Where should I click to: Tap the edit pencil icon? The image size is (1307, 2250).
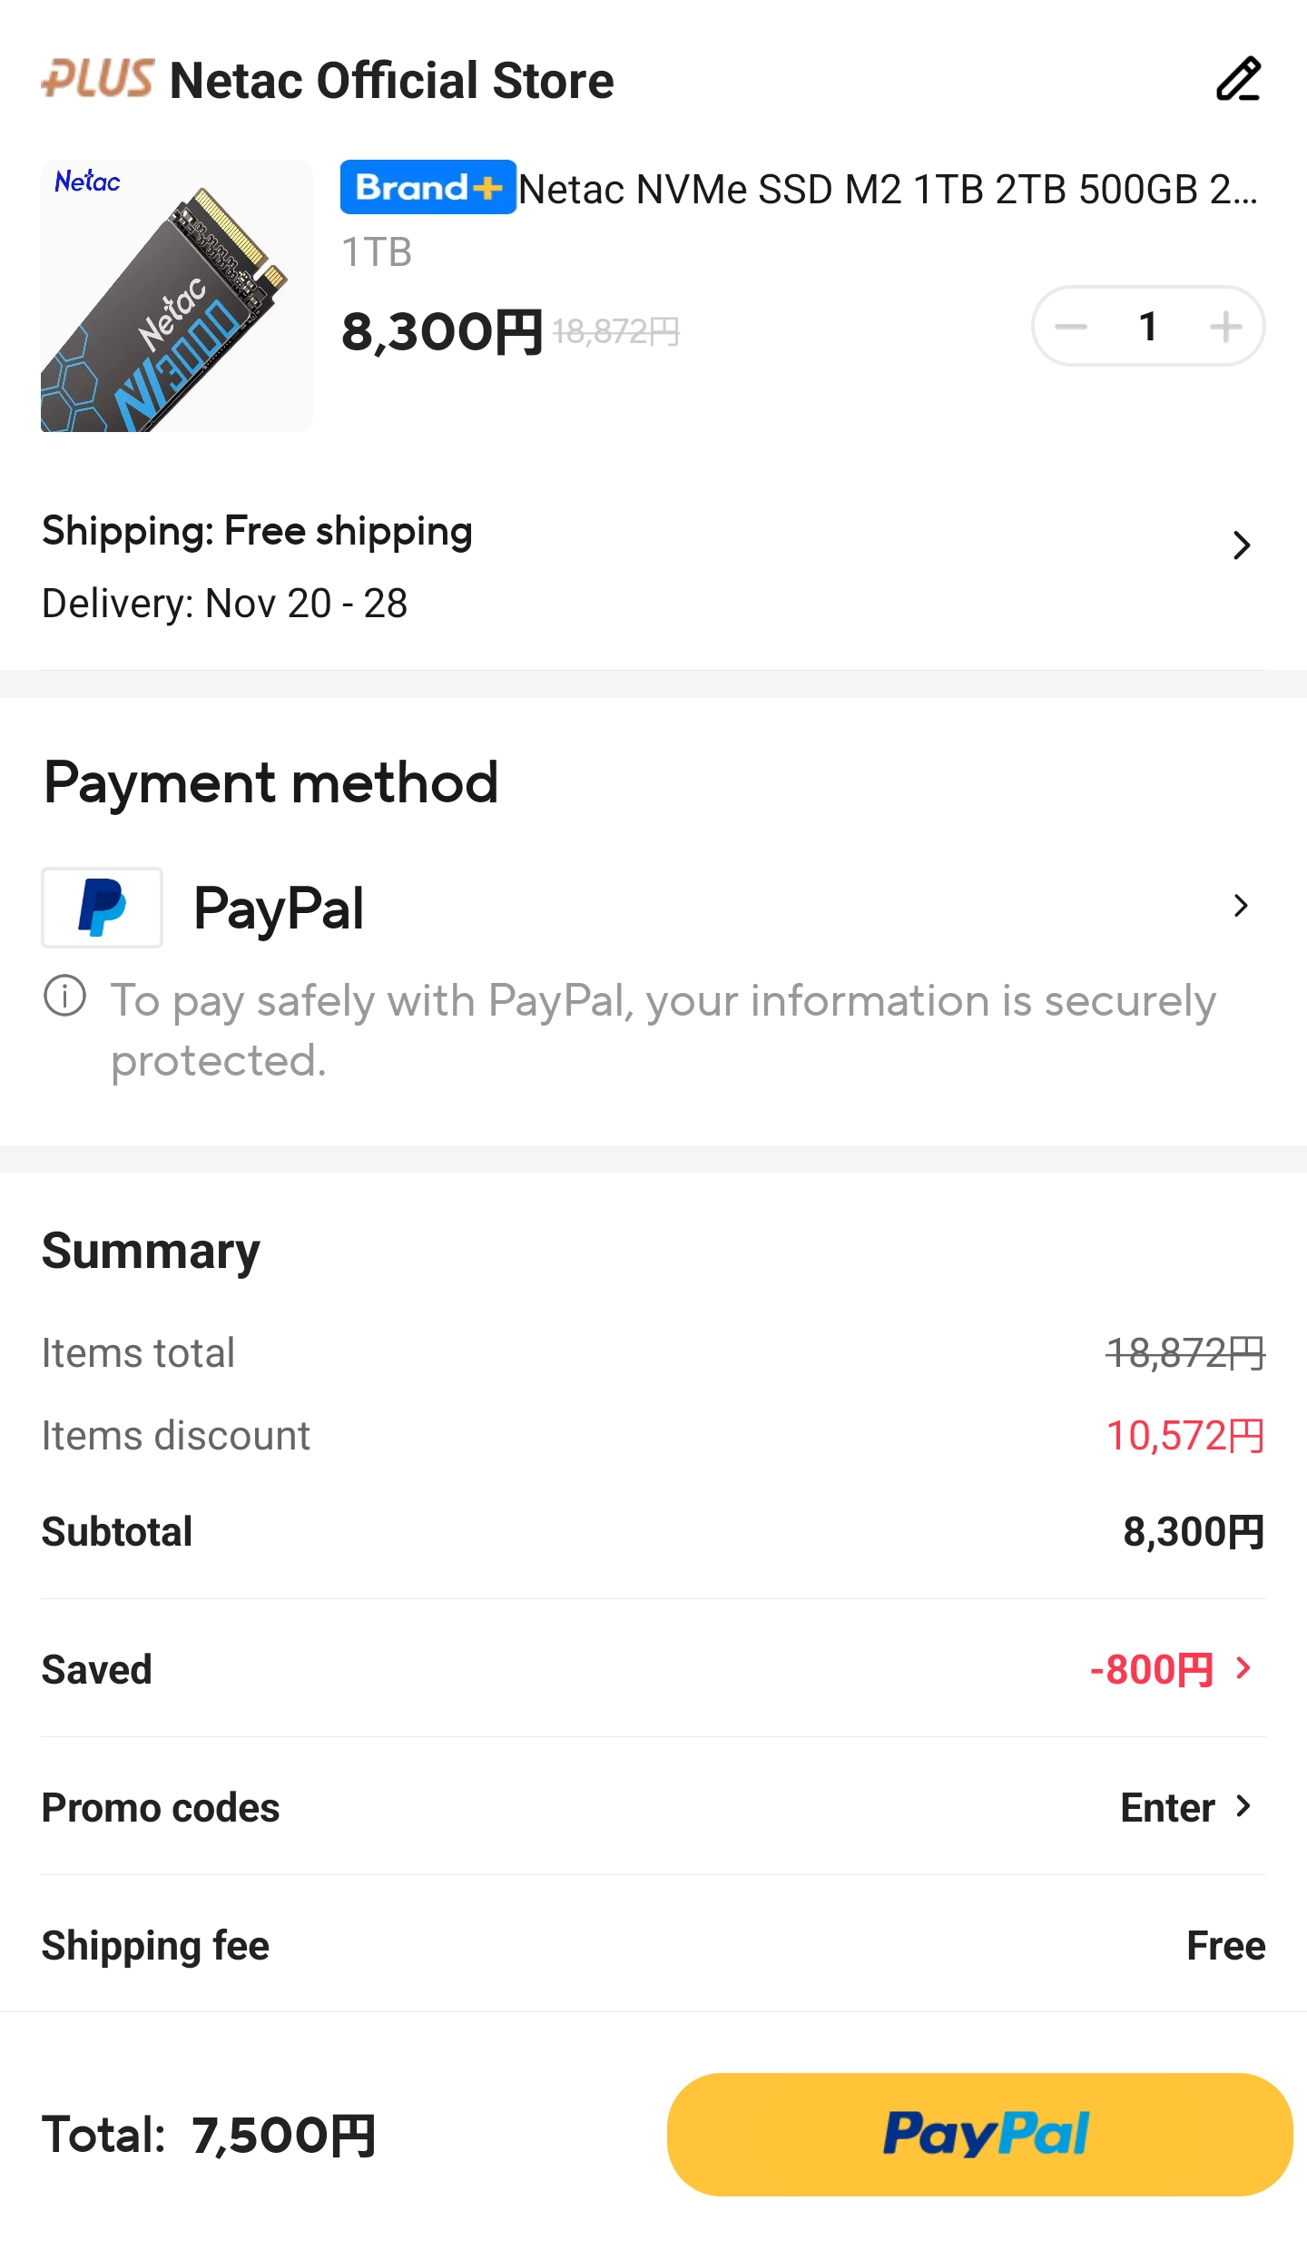click(1238, 79)
